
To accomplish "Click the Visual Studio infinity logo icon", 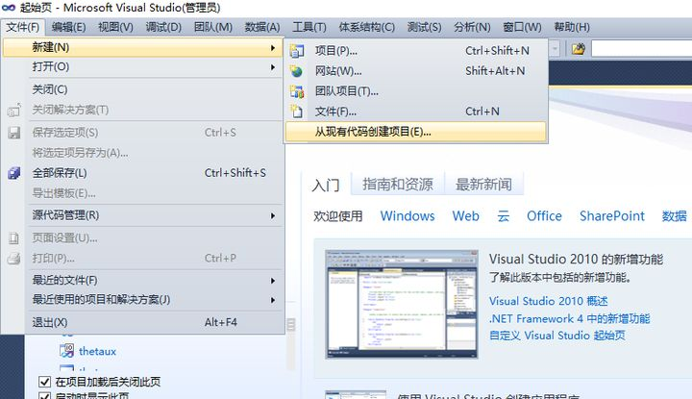I will [9, 8].
